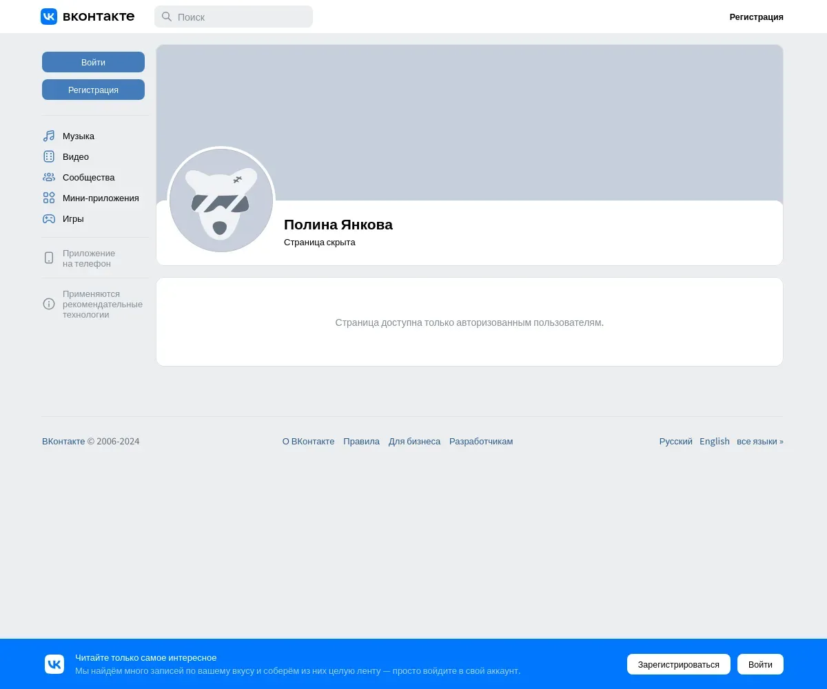827x689 pixels.
Task: Click the VK logo icon in header
Action: point(49,17)
